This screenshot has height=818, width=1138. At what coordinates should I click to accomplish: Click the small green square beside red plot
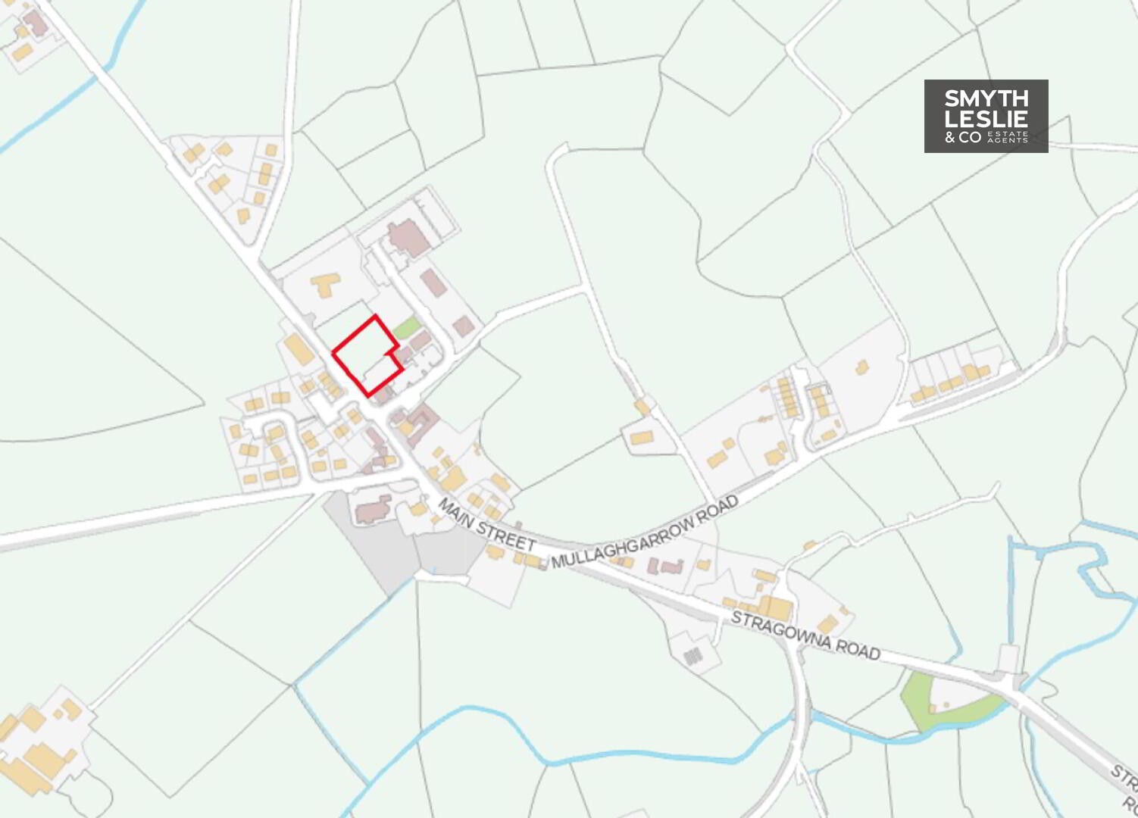pyautogui.click(x=407, y=329)
